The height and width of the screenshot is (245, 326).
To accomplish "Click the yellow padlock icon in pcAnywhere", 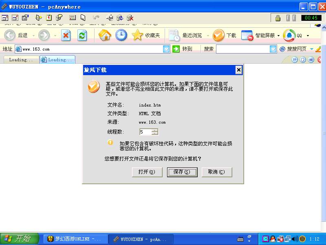I will click(278, 18).
